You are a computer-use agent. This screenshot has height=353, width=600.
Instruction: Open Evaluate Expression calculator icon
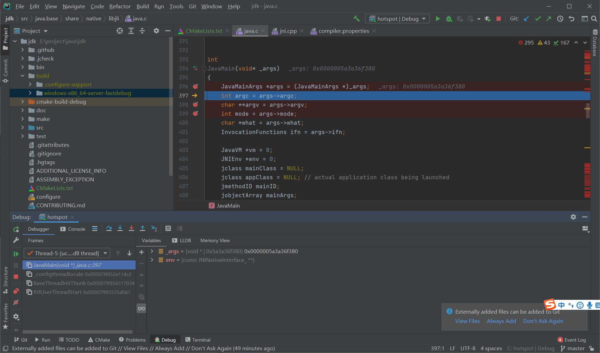coord(168,228)
